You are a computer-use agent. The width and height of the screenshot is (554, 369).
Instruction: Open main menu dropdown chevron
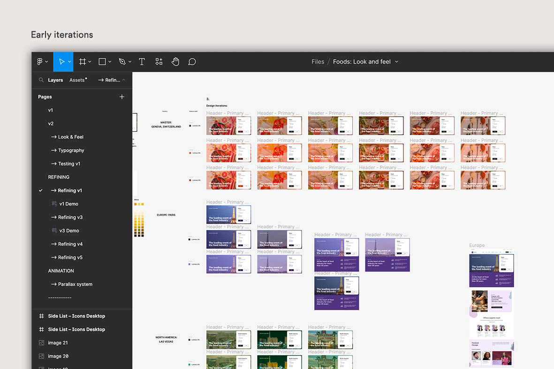pos(46,62)
